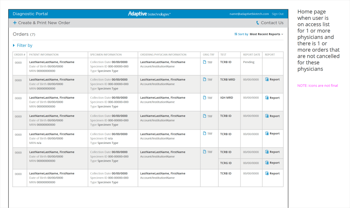Click the Report icon for TCRG ID test

[267, 163]
